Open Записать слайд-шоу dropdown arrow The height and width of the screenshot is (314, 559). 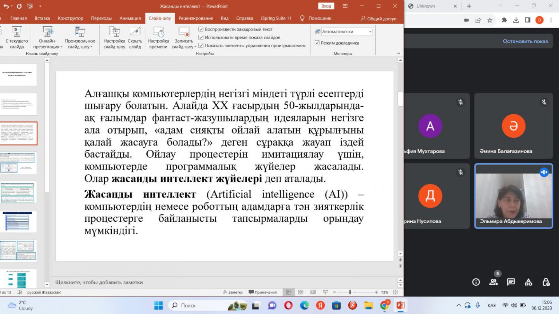click(x=195, y=47)
